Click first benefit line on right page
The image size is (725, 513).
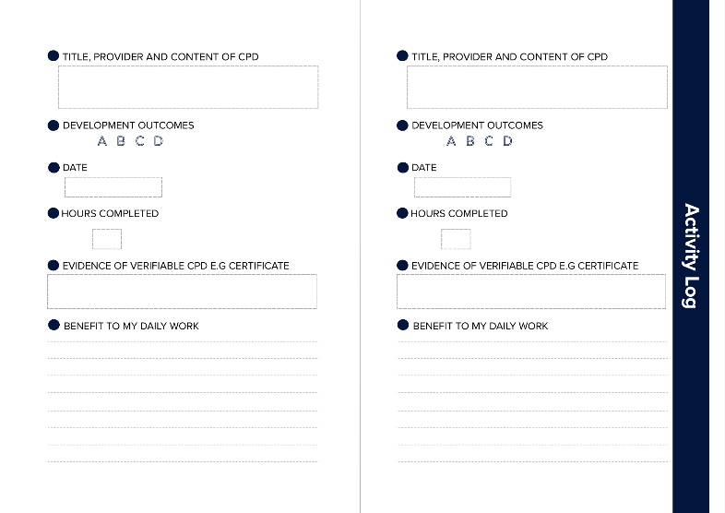click(x=532, y=341)
